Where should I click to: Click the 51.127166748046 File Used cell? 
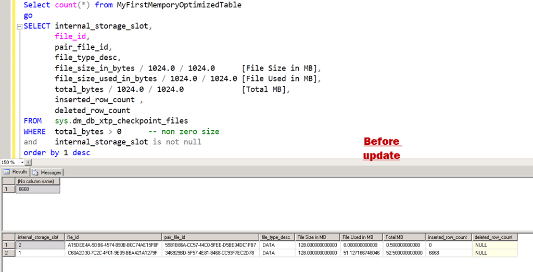(x=362, y=253)
